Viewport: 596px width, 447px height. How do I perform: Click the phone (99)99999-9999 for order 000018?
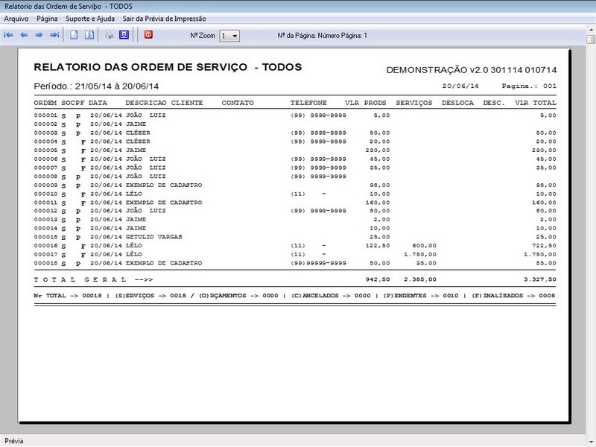(x=319, y=263)
